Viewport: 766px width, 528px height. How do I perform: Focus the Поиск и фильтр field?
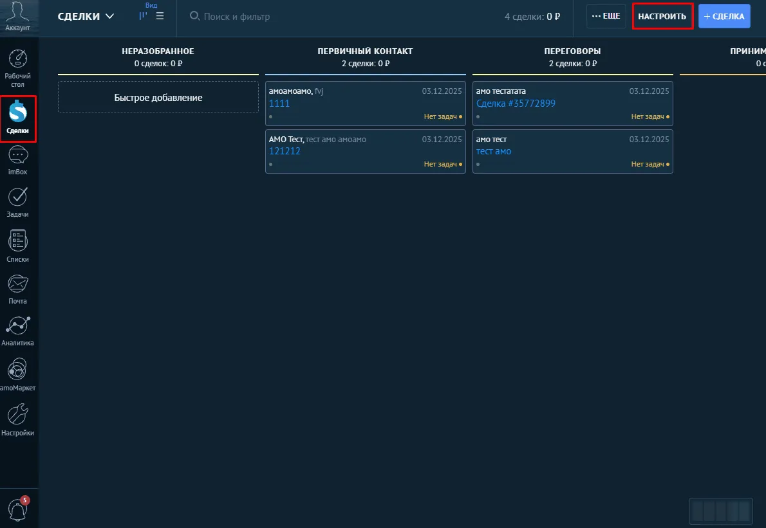coord(236,17)
